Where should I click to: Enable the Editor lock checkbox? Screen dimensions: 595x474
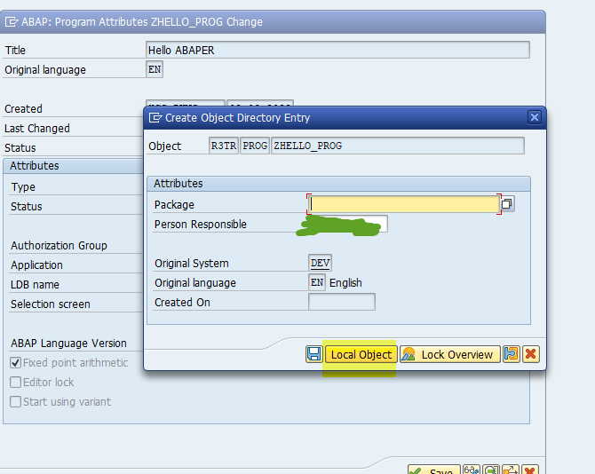click(x=16, y=383)
